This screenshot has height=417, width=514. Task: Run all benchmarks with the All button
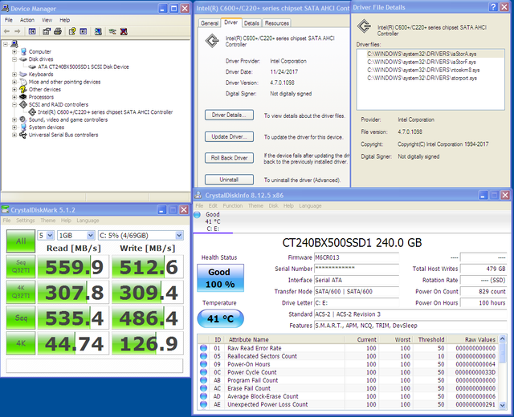[x=21, y=241]
